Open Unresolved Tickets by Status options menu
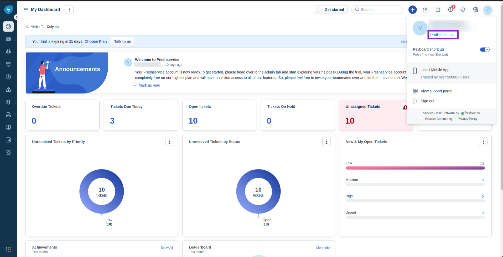Viewport: 503px width, 257px height. [326, 142]
